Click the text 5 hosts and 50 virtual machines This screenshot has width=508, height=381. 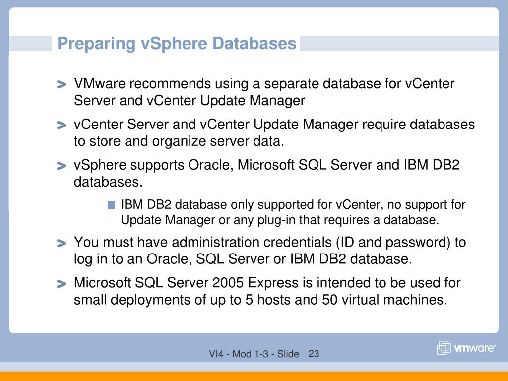pos(346,299)
